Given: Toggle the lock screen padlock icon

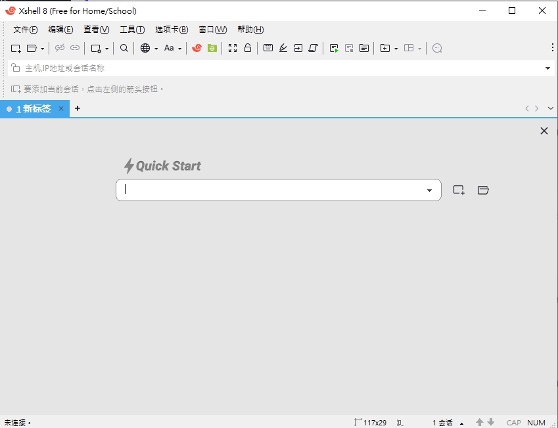Looking at the screenshot, I should [248, 48].
